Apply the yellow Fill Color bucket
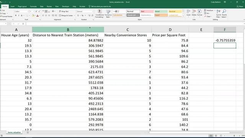The height and width of the screenshot is (138, 245). (33, 15)
